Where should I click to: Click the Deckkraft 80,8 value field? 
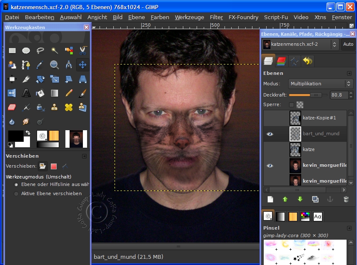(339, 95)
